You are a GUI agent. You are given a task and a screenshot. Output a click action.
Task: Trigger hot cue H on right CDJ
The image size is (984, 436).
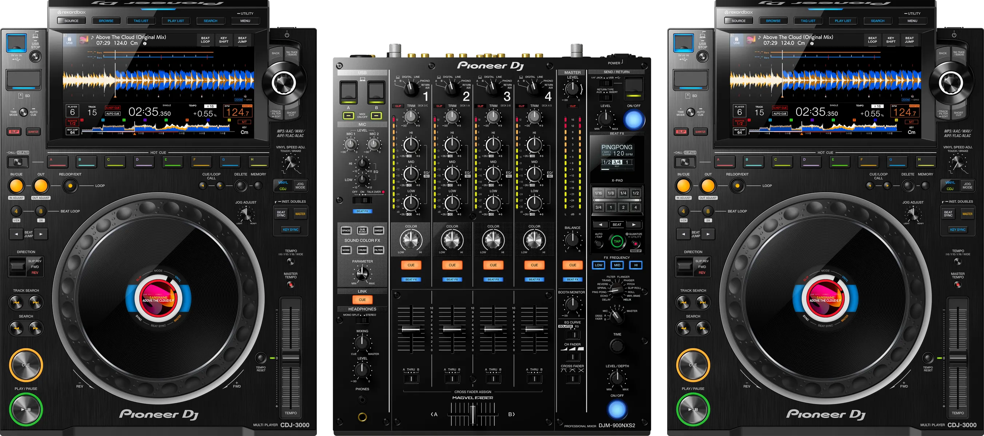pyautogui.click(x=926, y=162)
